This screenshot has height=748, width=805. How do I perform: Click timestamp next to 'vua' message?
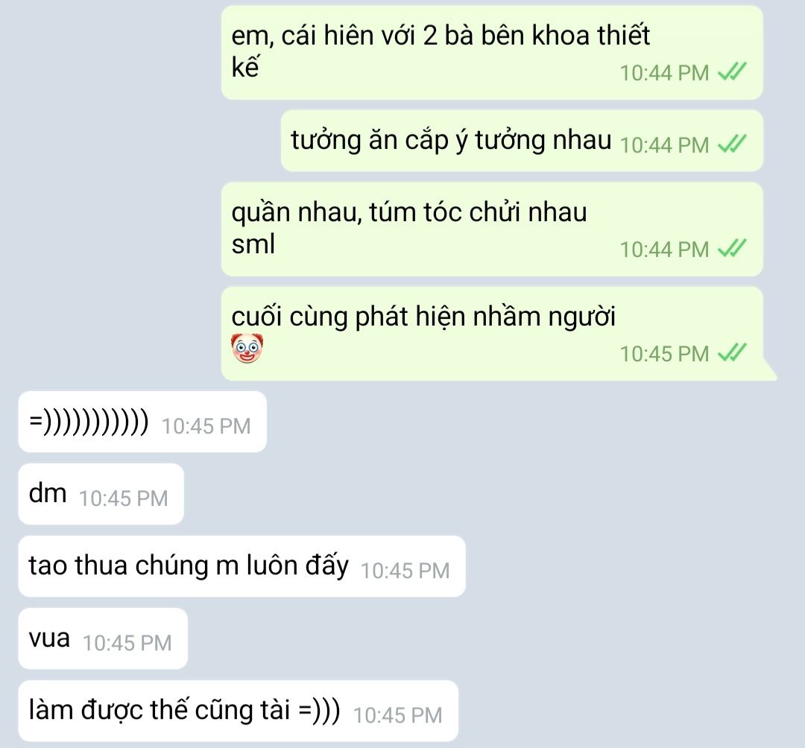click(127, 644)
